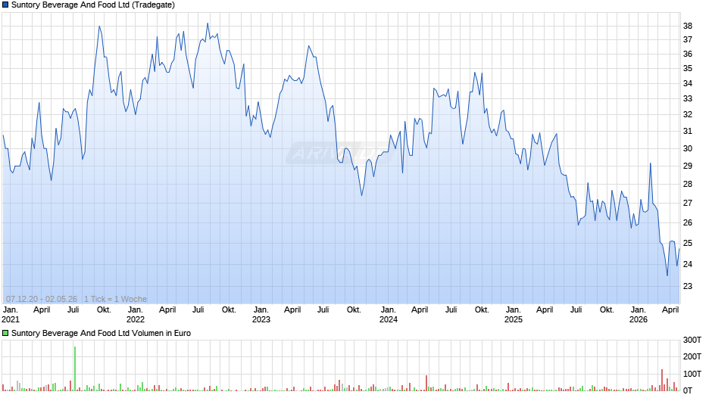712x398 pixels.
Task: Click price axis label 26
Action: click(x=688, y=222)
